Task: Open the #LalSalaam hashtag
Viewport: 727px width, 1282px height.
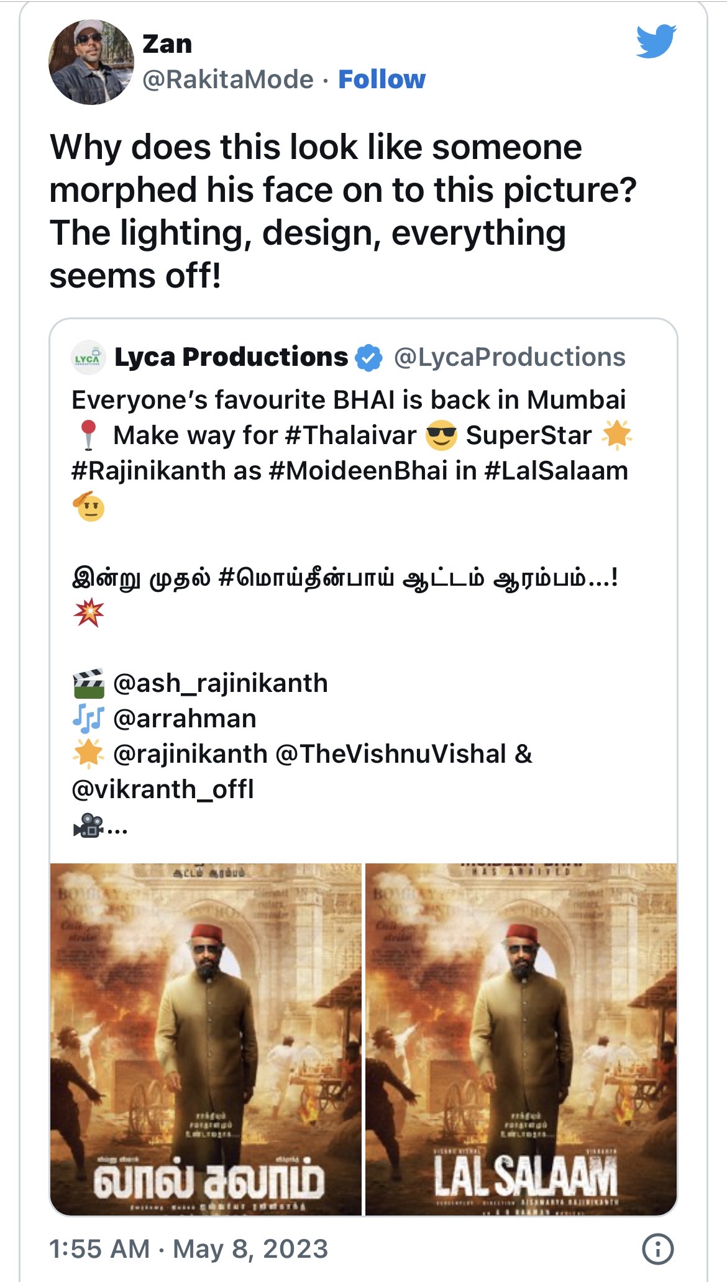Action: pyautogui.click(x=556, y=471)
